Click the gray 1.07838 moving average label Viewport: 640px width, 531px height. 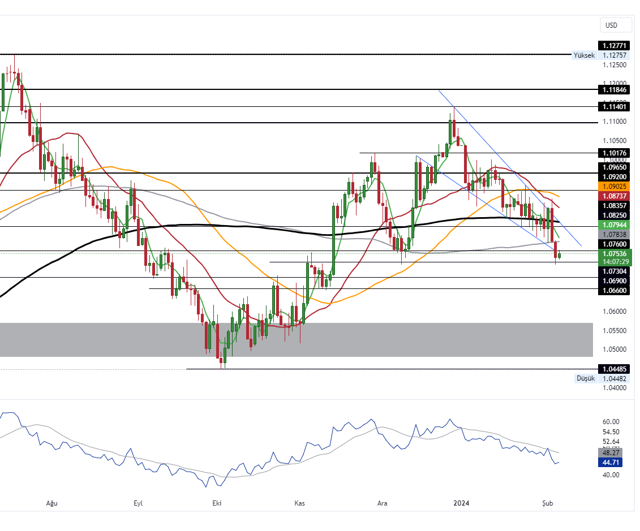point(614,234)
